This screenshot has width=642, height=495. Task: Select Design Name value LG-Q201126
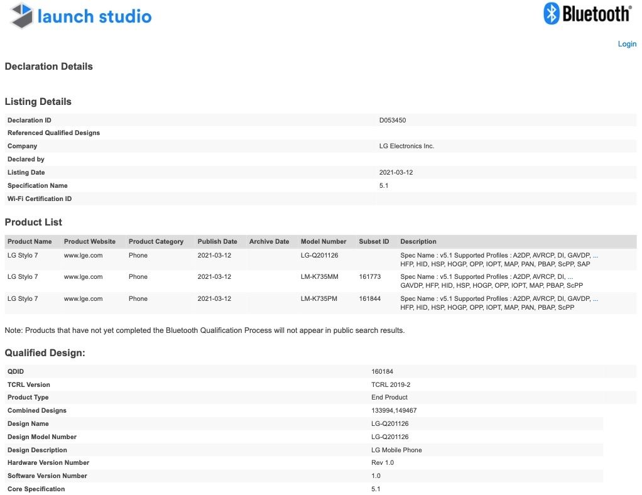(389, 423)
